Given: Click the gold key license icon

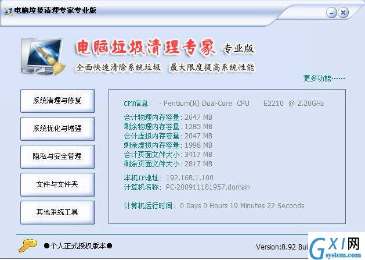Looking at the screenshot, I should [28, 245].
